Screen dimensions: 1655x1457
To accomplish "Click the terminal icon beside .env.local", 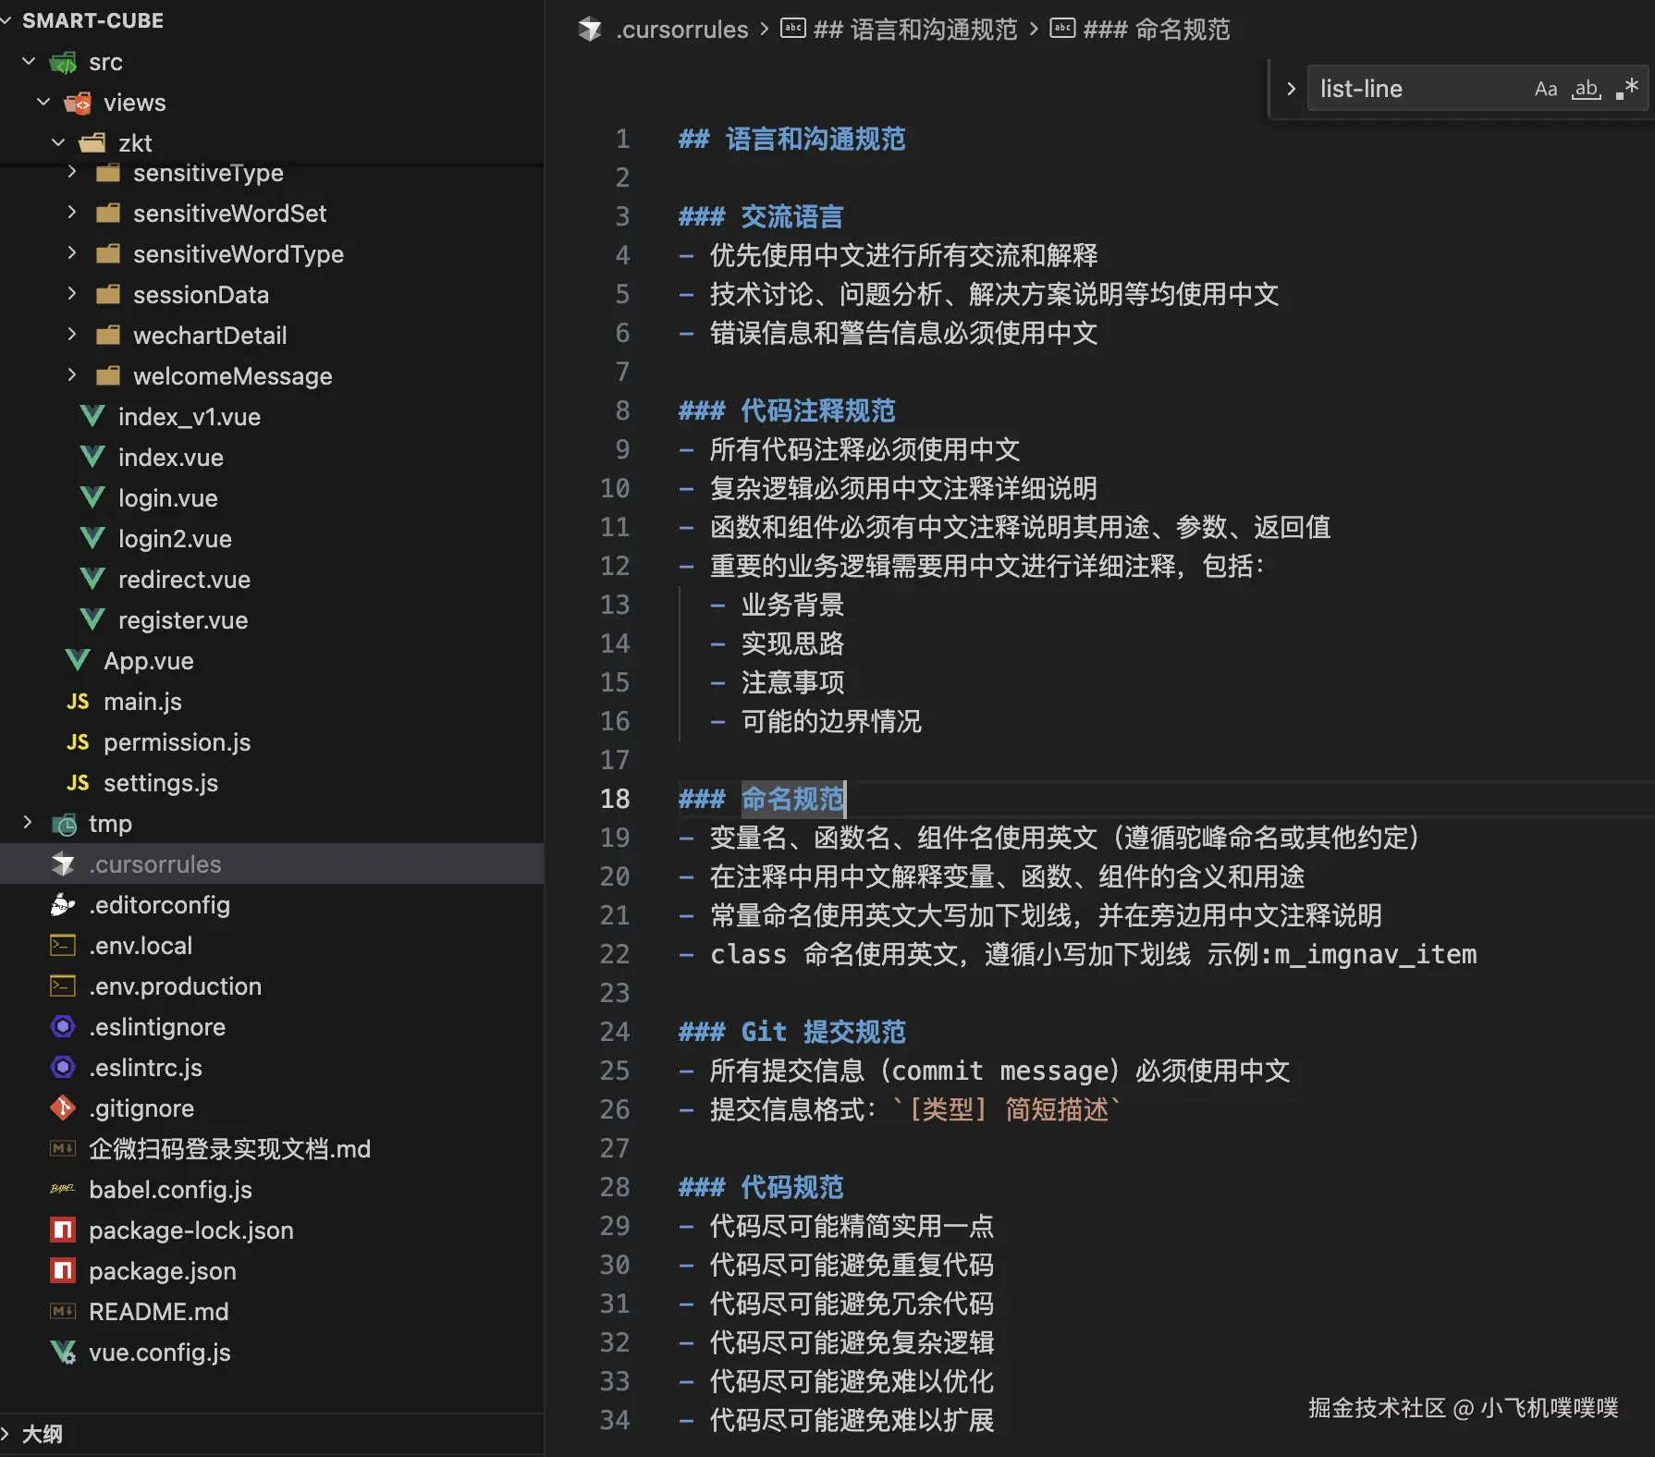I will (x=63, y=945).
